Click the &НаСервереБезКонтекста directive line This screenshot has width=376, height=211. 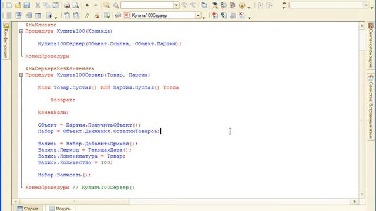pyautogui.click(x=60, y=69)
